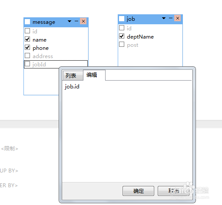Open the message table dropdown arrow
This screenshot has height=205, width=222.
click(x=70, y=21)
